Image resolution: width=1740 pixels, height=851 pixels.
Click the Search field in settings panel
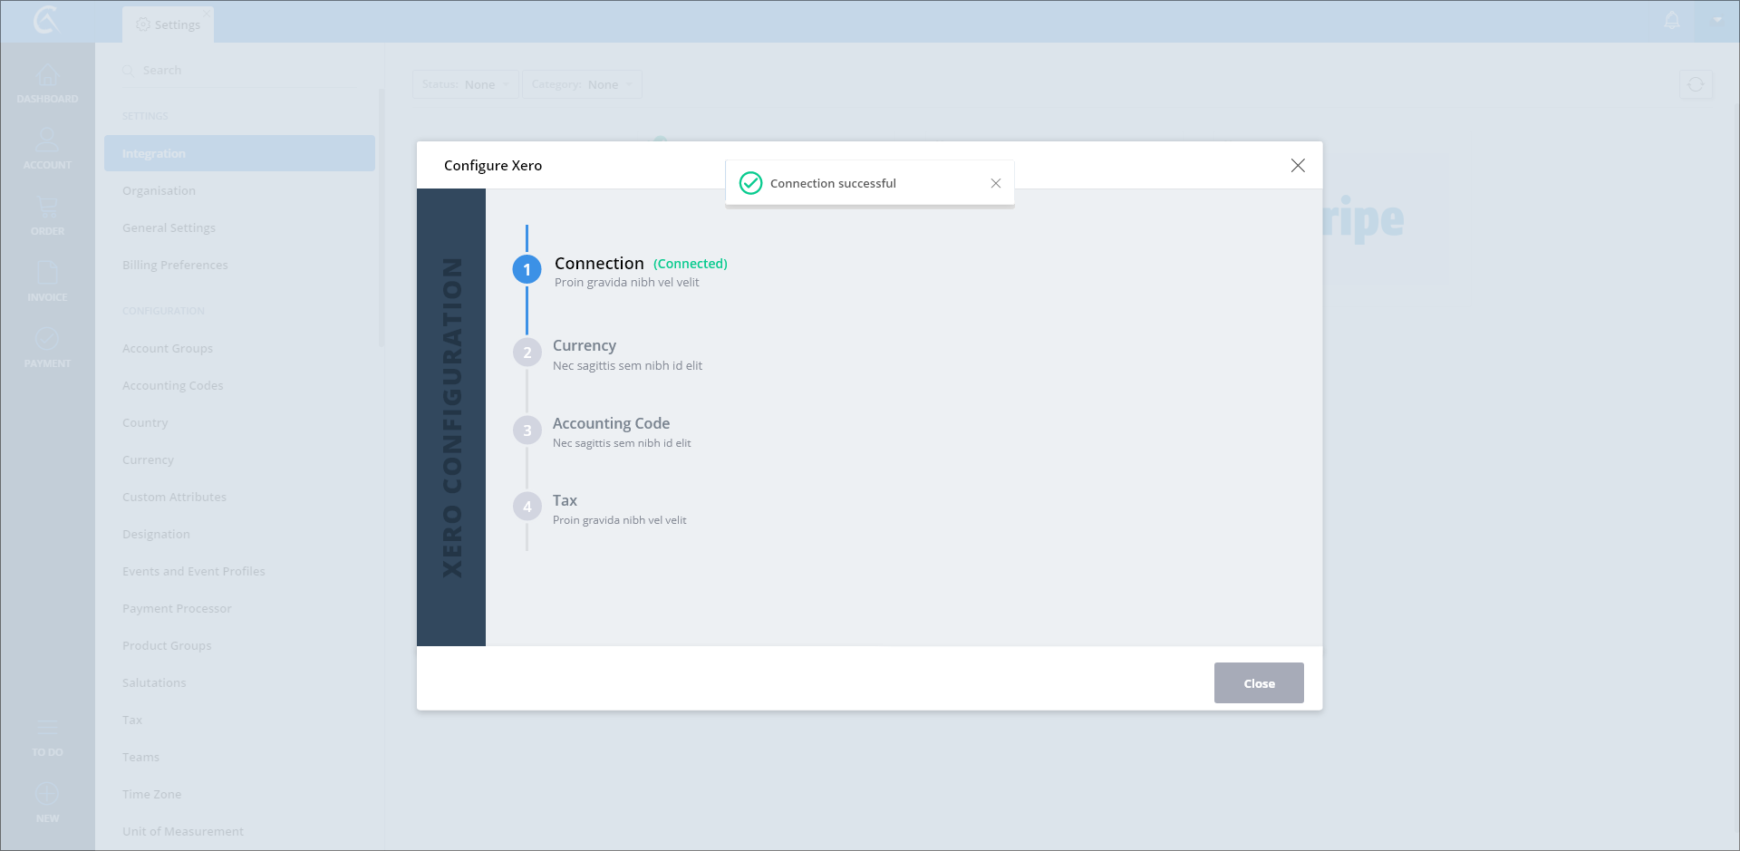tap(245, 71)
